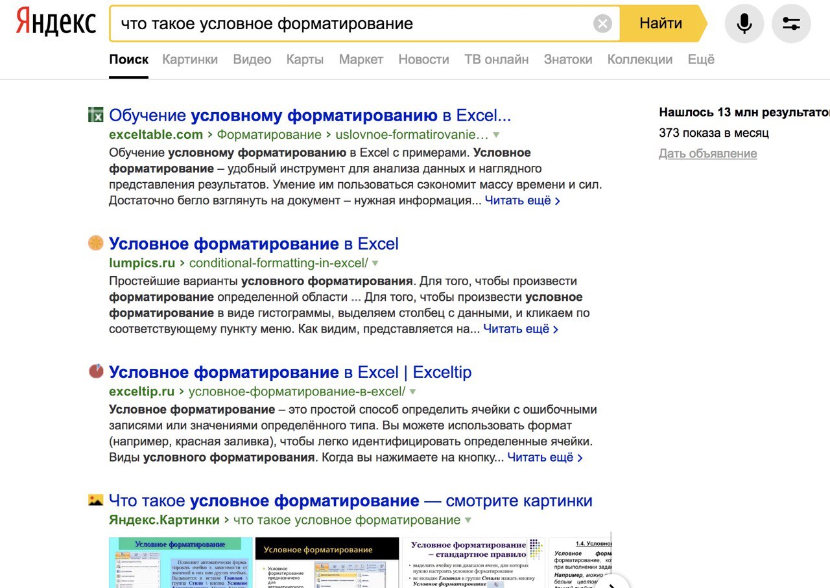Open the lumpics.ru domain link
The height and width of the screenshot is (588, 830).
tap(142, 263)
